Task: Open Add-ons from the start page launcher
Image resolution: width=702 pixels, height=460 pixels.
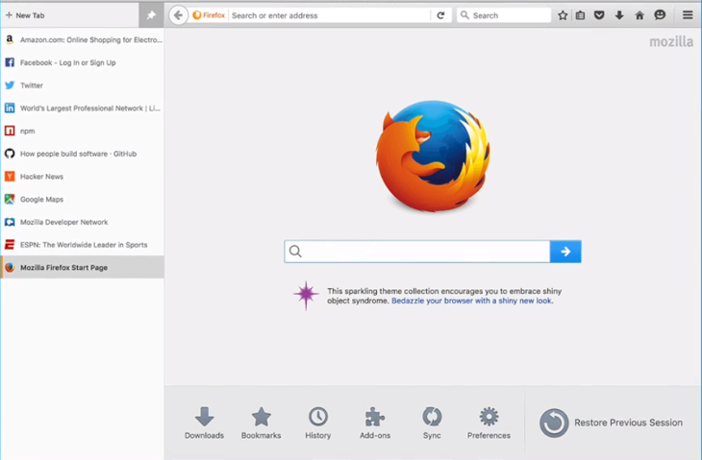Action: (375, 423)
